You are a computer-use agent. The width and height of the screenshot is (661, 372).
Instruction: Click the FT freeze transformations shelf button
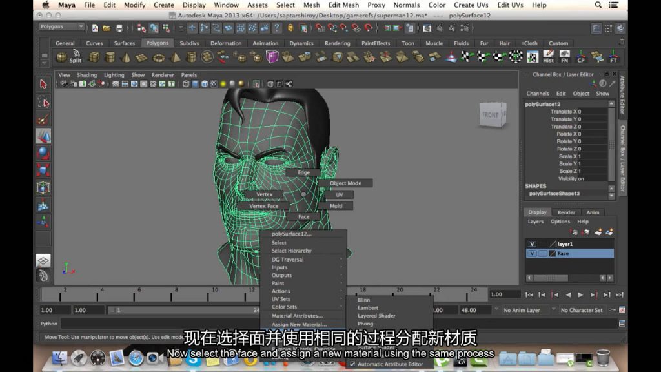point(613,57)
